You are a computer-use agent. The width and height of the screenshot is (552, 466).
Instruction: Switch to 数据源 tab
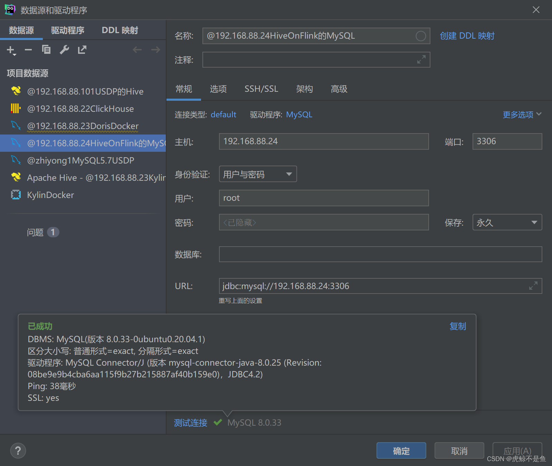click(21, 30)
